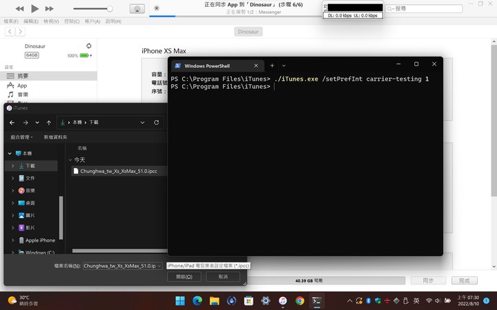The image size is (497, 310).
Task: Switch to iTunes on taskbar
Action: click(x=283, y=301)
